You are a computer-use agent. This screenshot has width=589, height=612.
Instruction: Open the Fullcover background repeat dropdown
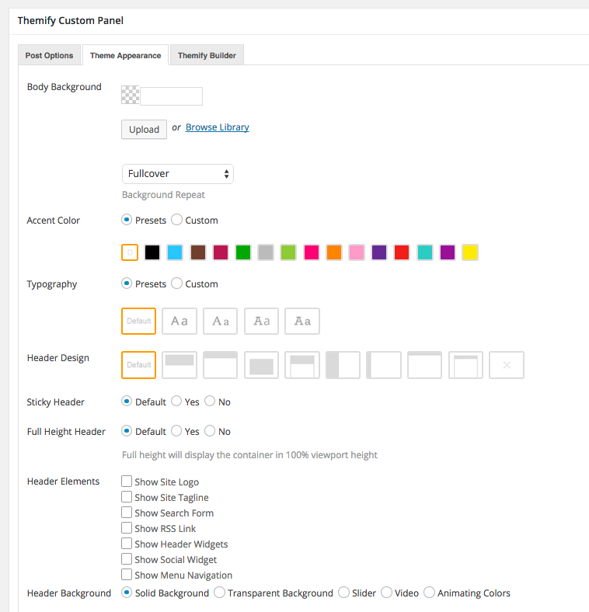click(178, 174)
